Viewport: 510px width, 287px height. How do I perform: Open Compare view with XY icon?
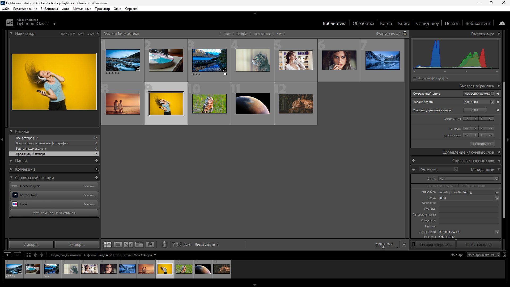point(128,244)
